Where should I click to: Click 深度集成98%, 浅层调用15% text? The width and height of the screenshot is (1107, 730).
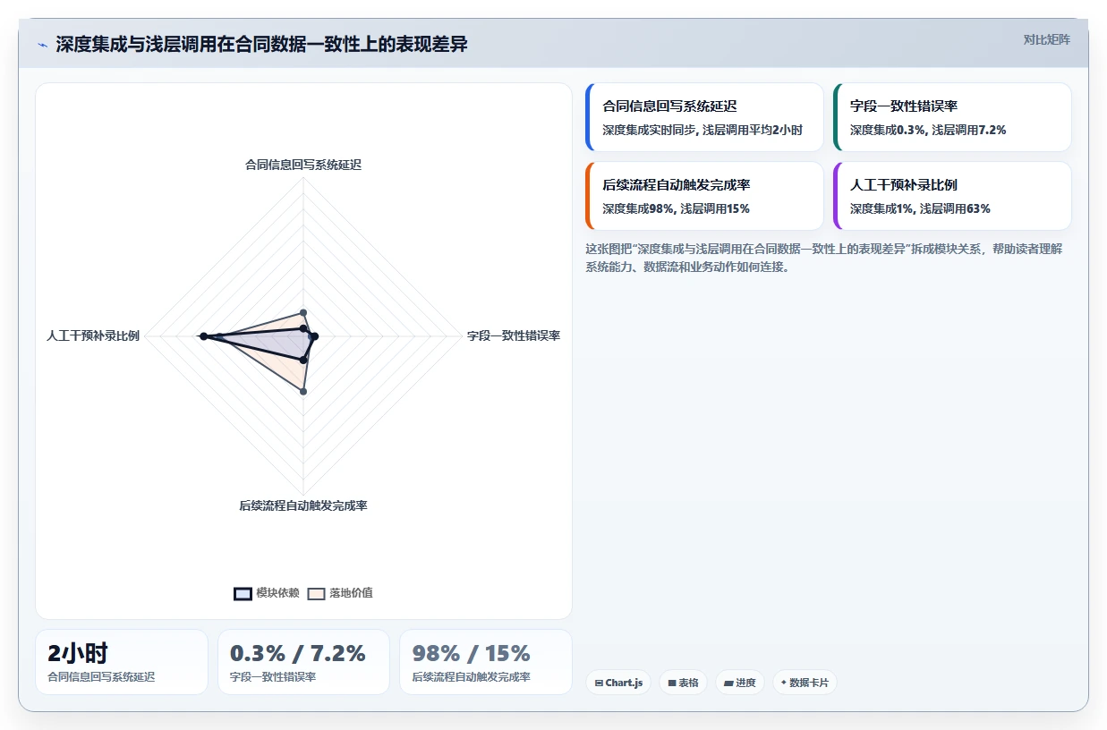tap(676, 208)
